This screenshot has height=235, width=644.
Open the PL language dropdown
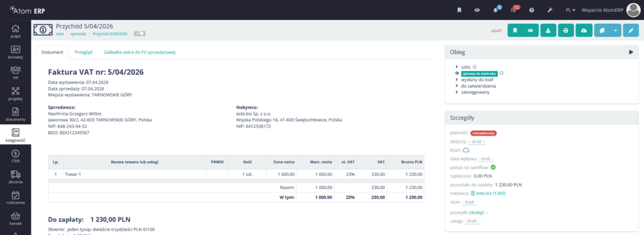[x=570, y=10]
